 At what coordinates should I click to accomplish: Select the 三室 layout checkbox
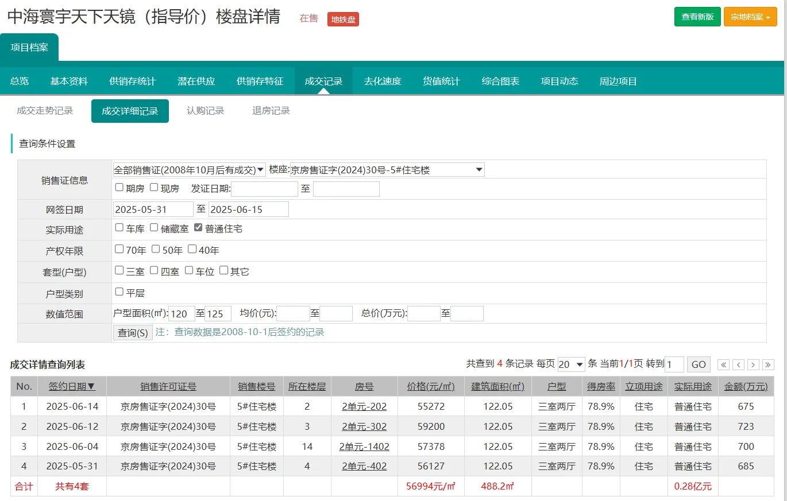click(x=119, y=270)
